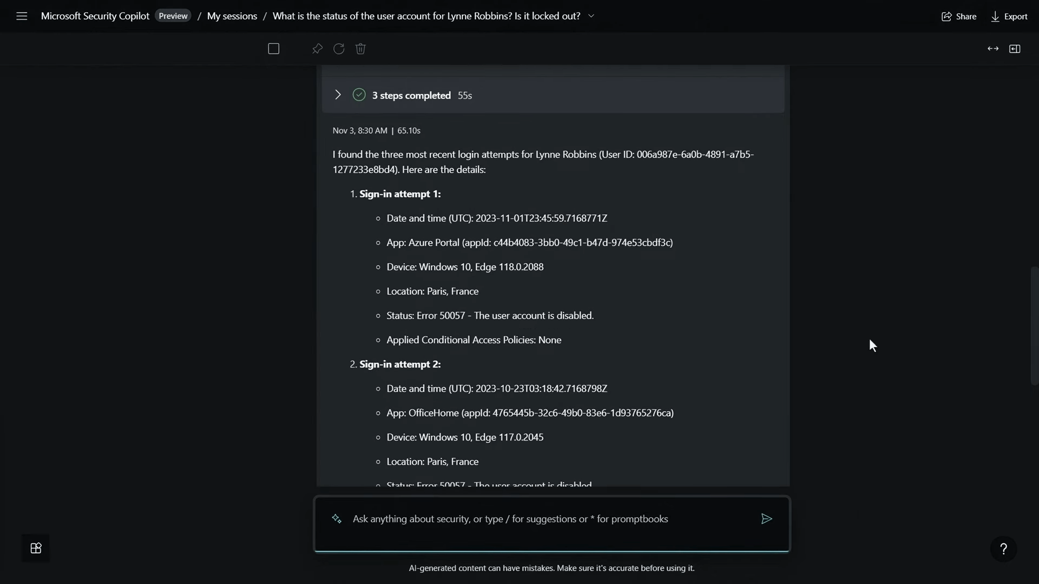This screenshot has width=1039, height=584.
Task: Toggle the square checkbox icon top-left
Action: (273, 49)
